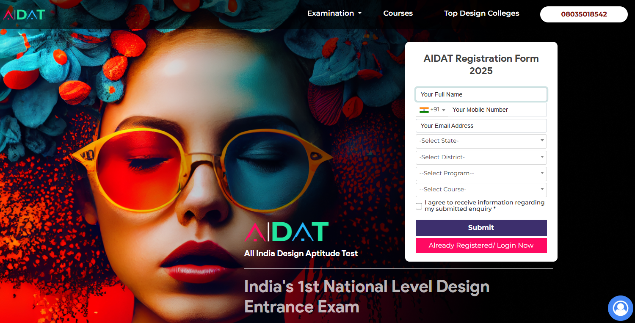
Task: Expand the Select District dropdown
Action: 481,157
